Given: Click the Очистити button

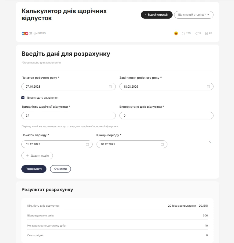Looking at the screenshot, I should (60, 169).
